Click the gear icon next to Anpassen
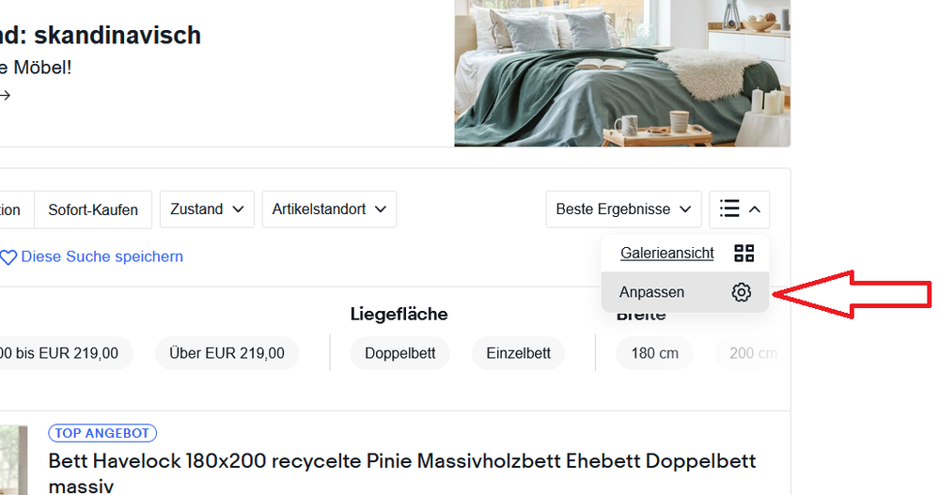 point(741,292)
